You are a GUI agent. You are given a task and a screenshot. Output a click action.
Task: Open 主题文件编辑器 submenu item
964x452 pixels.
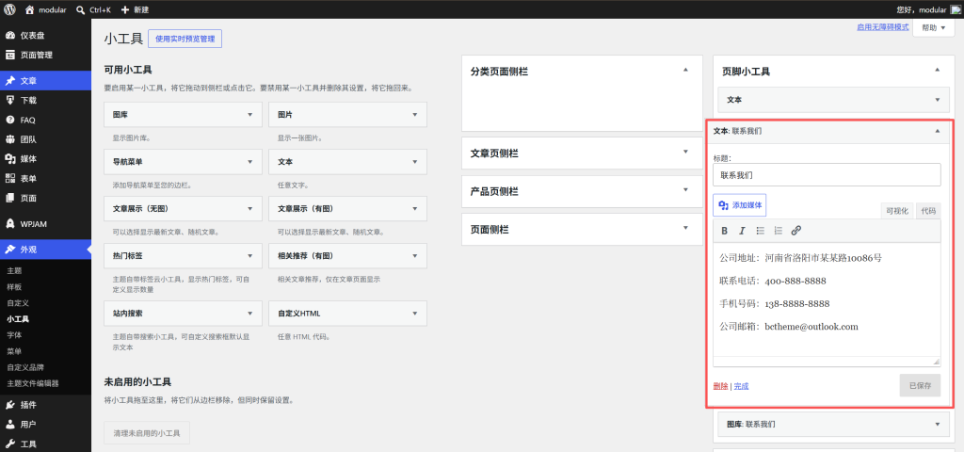point(33,383)
